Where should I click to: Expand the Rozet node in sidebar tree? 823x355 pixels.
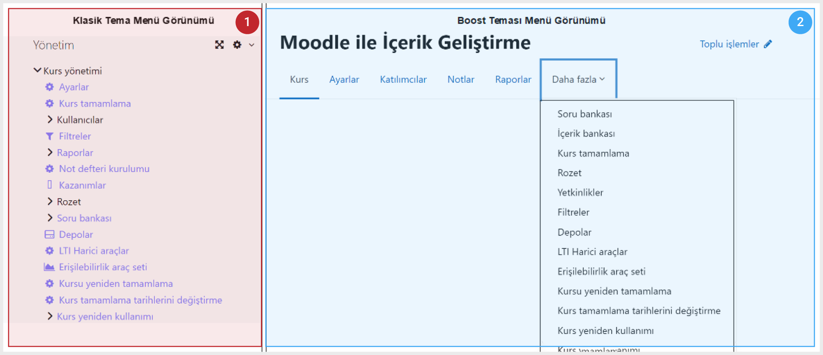point(50,201)
